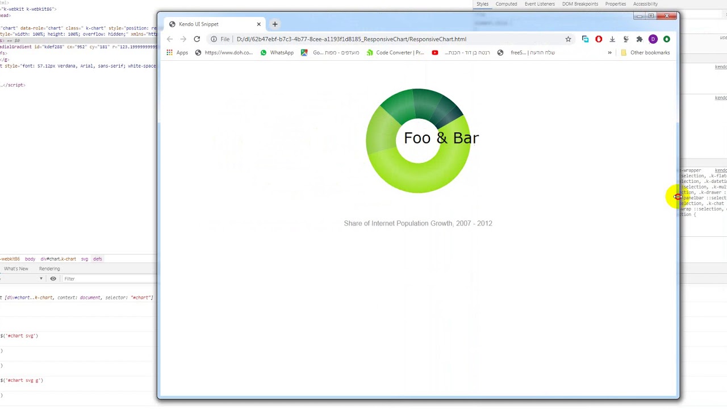727x409 pixels.
Task: Bookmark this page with the star icon
Action: click(x=568, y=39)
